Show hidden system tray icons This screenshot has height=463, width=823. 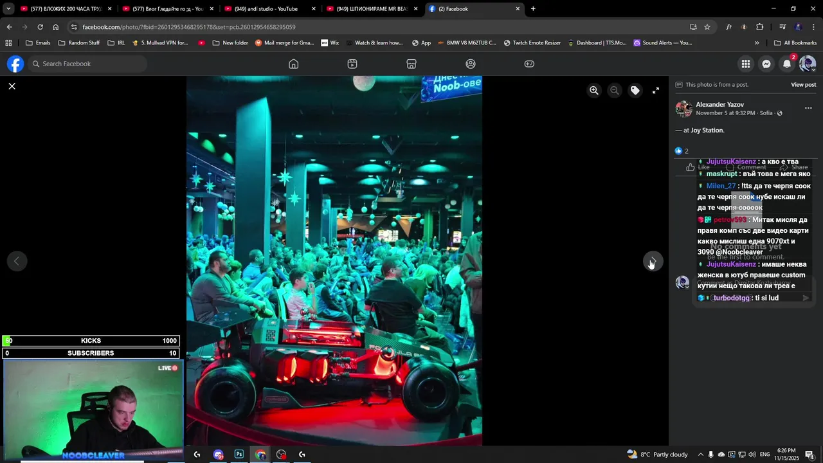[701, 455]
